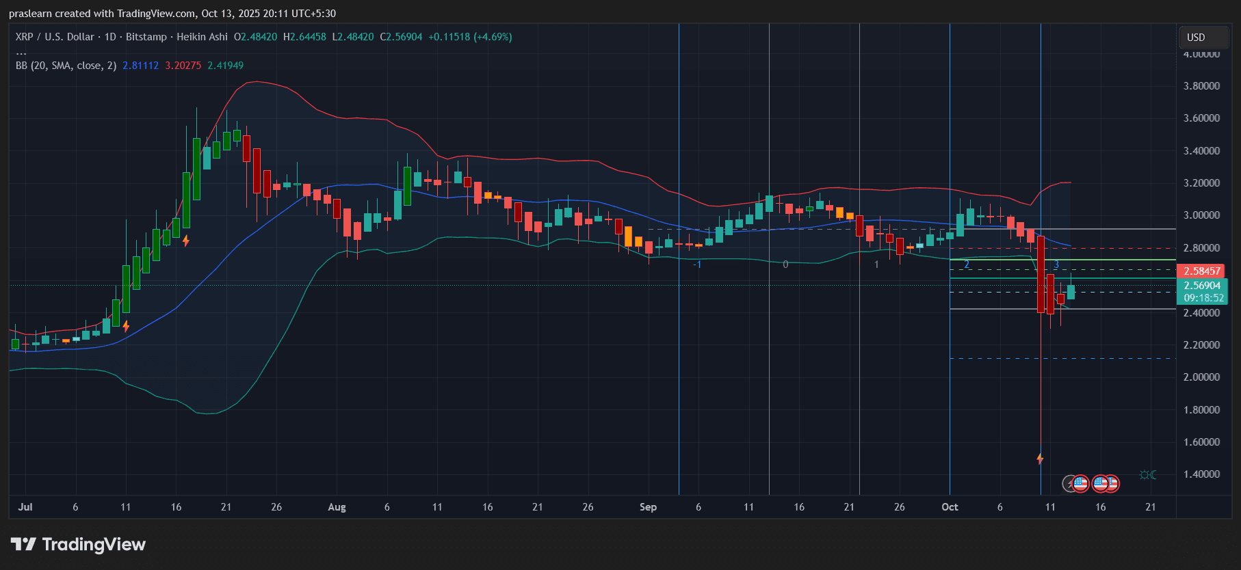
Task: Expand the collapsed legend via three dots
Action: point(21,52)
